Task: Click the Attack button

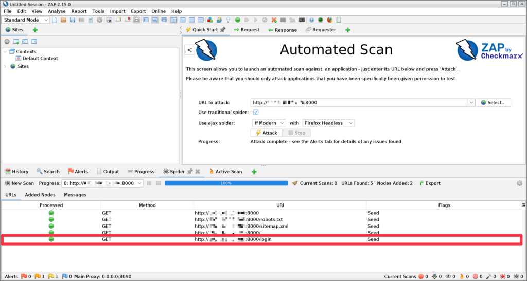Action: coord(267,133)
